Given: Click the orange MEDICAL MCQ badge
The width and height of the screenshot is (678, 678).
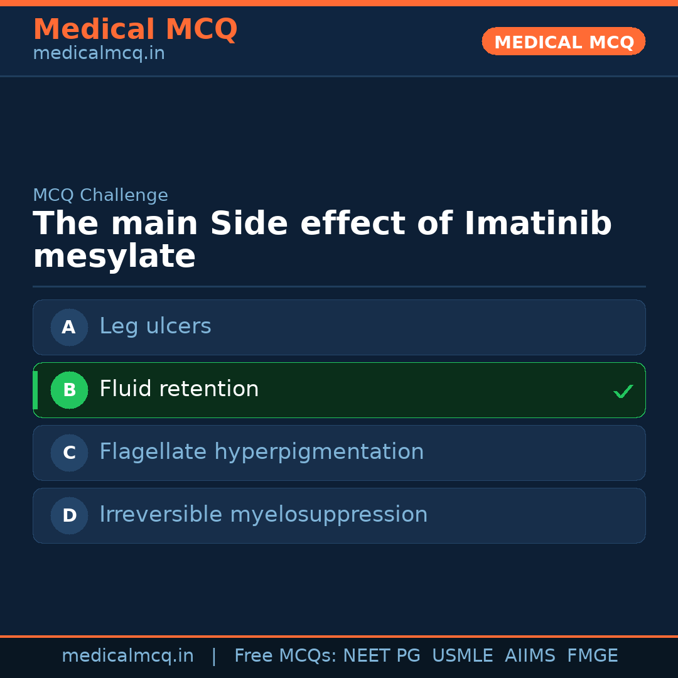Looking at the screenshot, I should (563, 41).
